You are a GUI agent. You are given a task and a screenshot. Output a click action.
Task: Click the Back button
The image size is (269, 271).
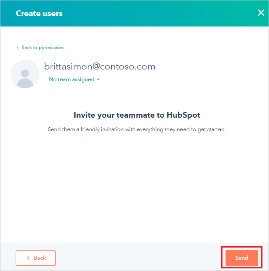[x=36, y=258]
